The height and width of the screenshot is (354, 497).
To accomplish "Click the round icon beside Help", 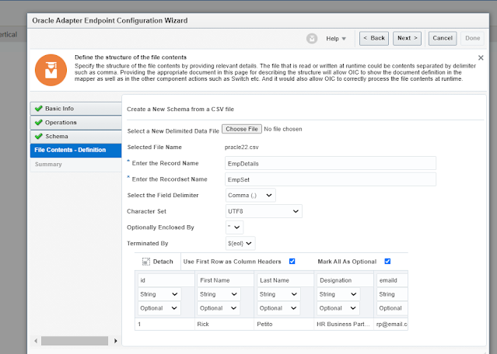I will point(312,39).
